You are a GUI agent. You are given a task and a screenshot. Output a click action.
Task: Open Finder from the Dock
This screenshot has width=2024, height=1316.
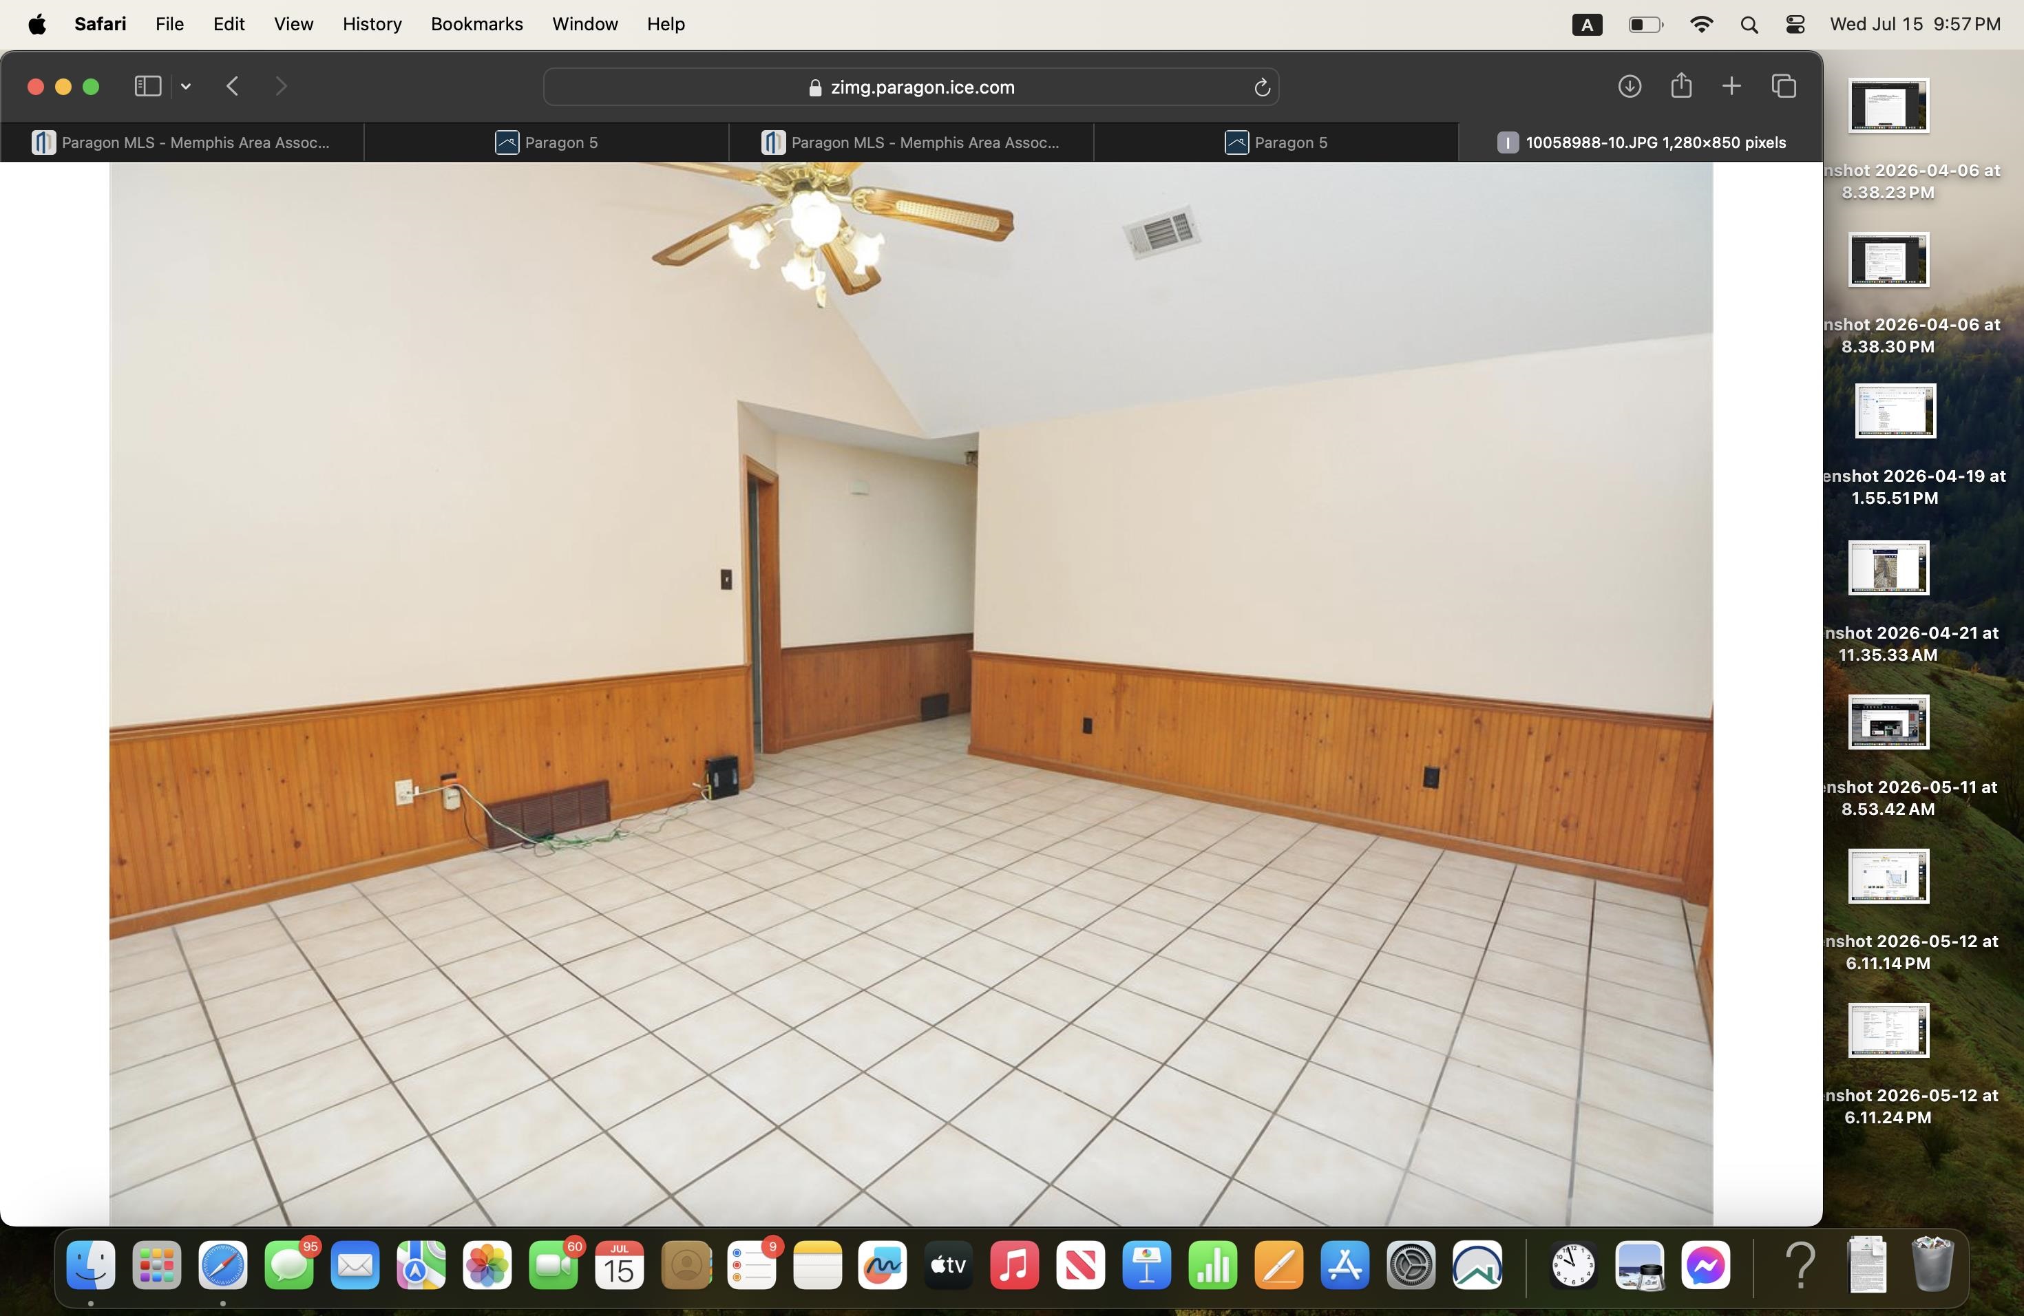click(x=91, y=1266)
